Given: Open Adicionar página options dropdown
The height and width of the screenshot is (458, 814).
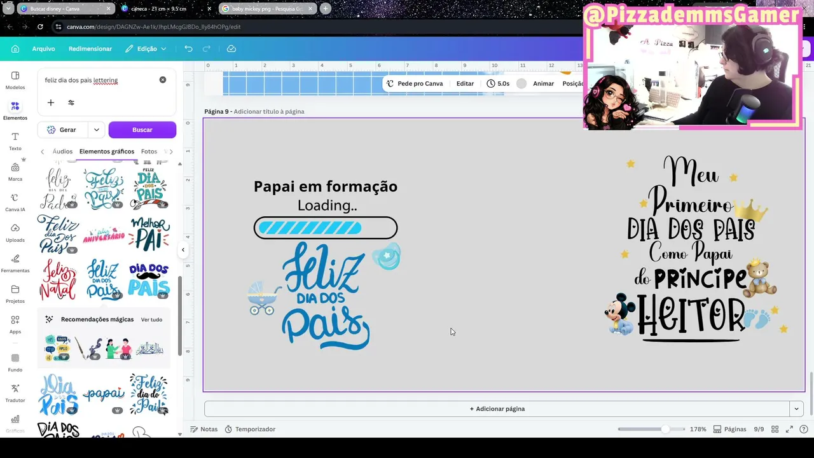Looking at the screenshot, I should 796,409.
